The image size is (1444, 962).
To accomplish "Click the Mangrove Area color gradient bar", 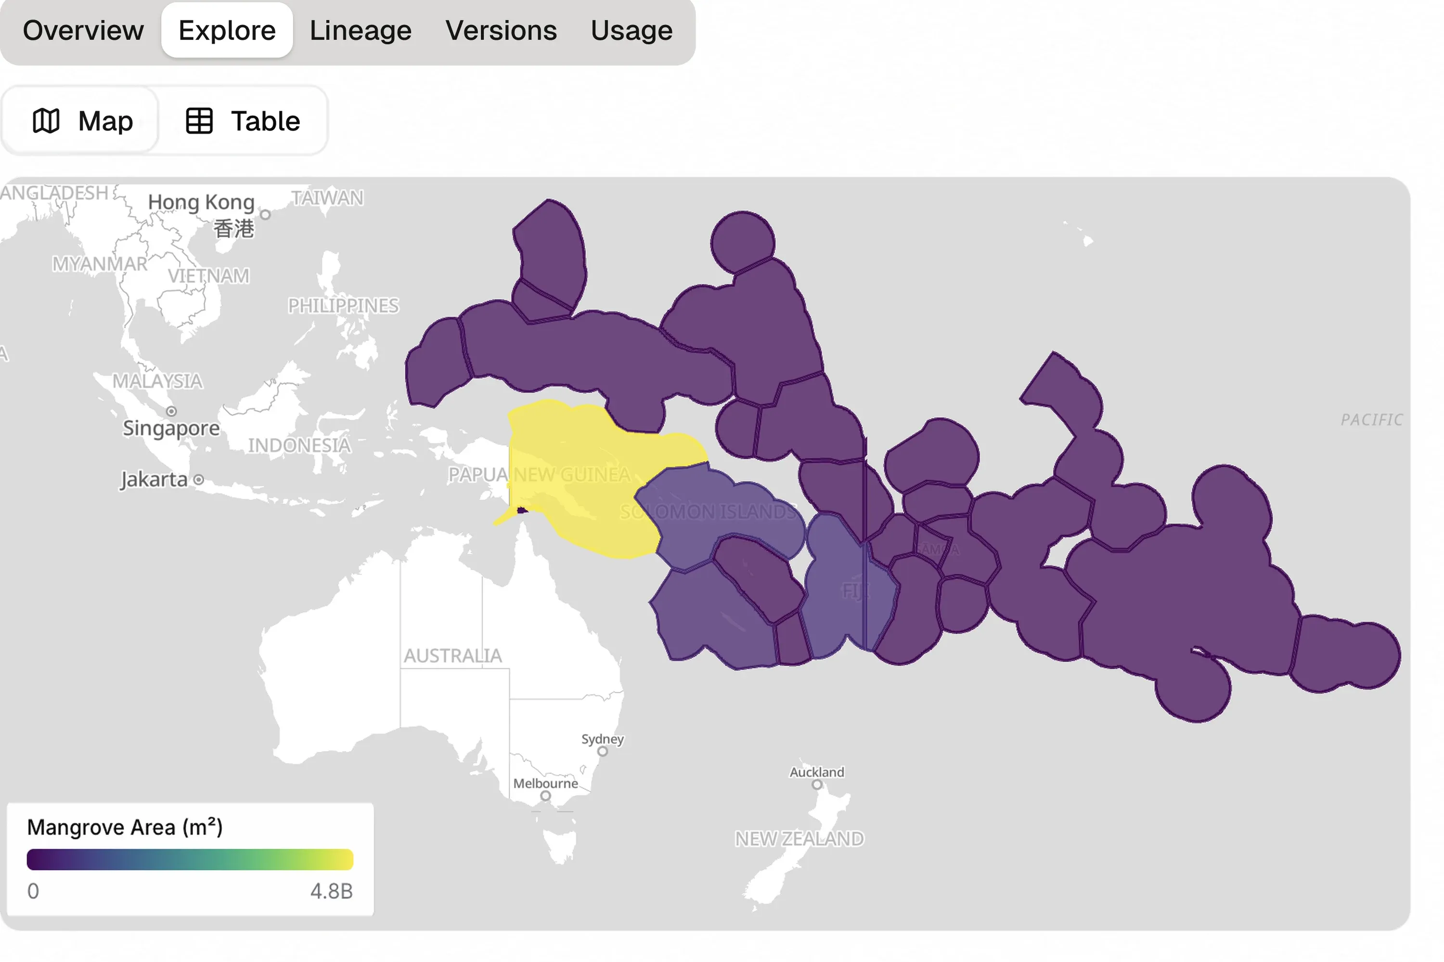I will [x=190, y=859].
